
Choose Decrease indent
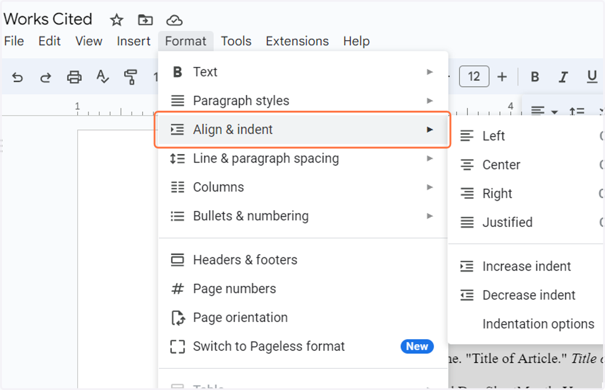pyautogui.click(x=527, y=295)
